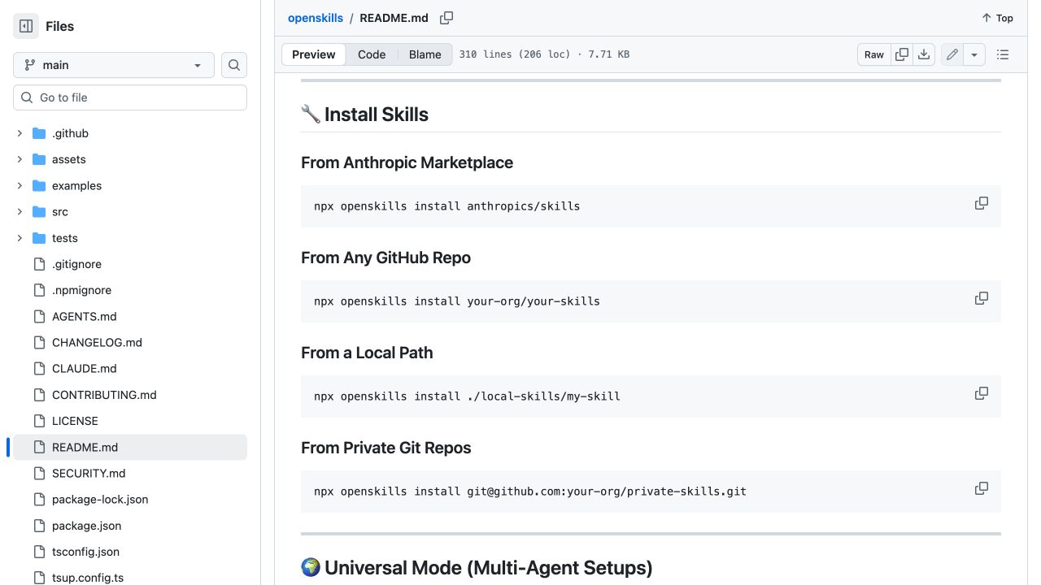1041x585 pixels.
Task: Click the Go to file search field
Action: coord(130,97)
